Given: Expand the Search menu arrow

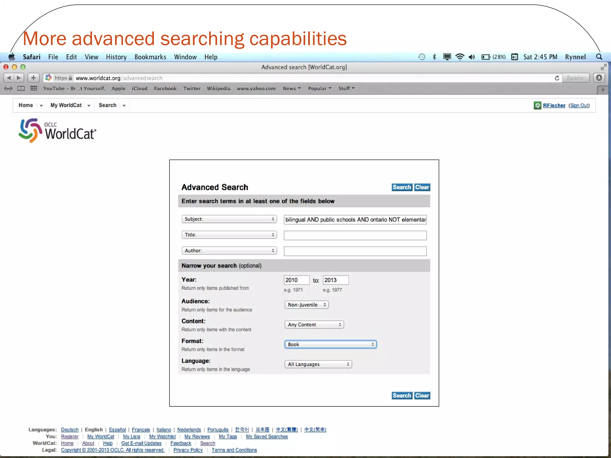Looking at the screenshot, I should tap(124, 106).
